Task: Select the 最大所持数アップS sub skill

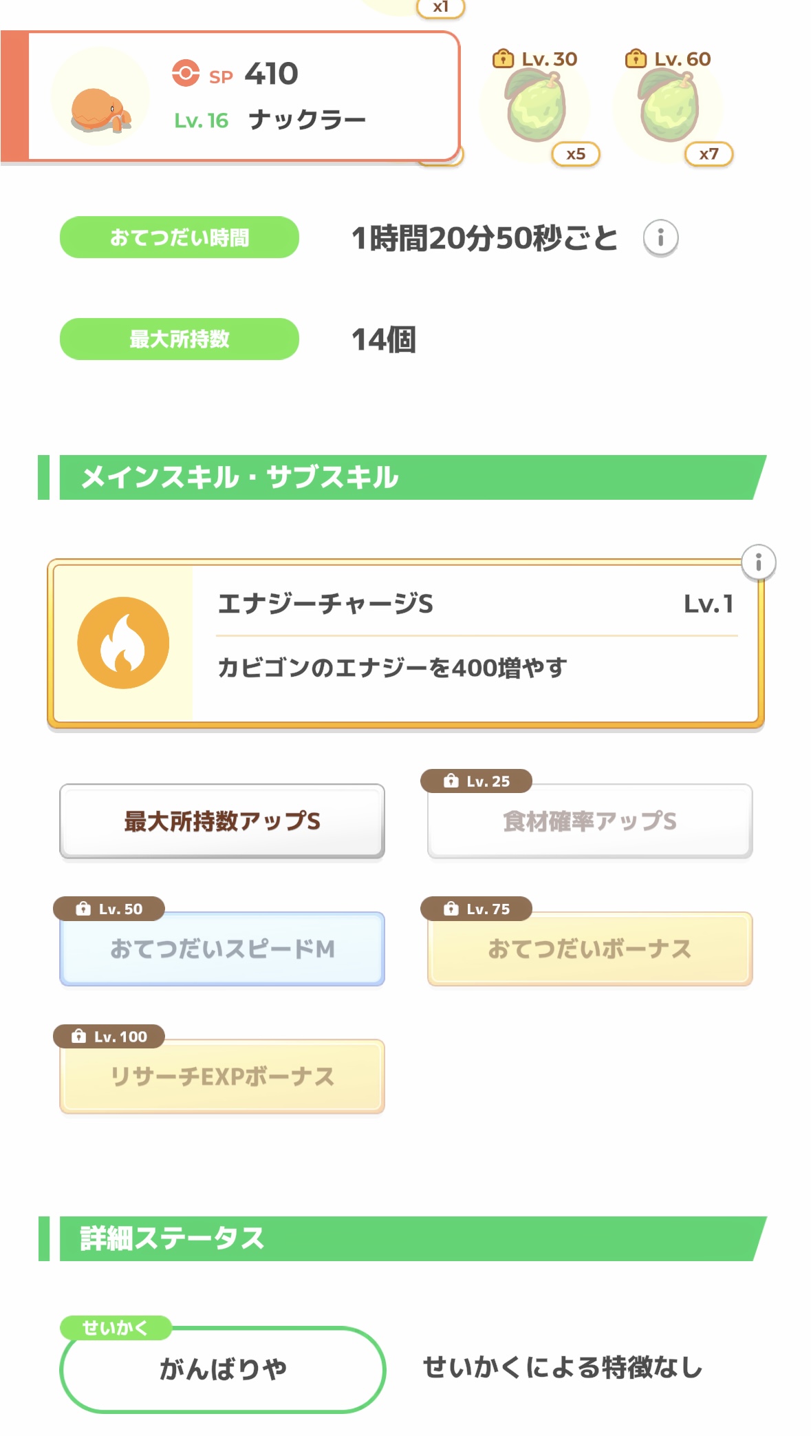Action: [222, 821]
